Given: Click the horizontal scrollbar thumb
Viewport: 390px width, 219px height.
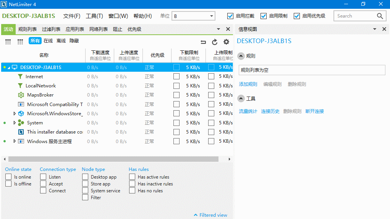Looking at the screenshot, I should (x=113, y=159).
